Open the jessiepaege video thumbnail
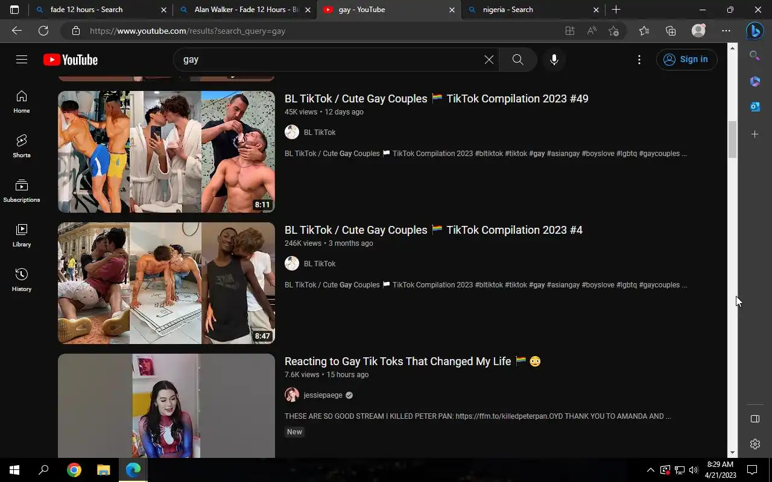 (166, 405)
